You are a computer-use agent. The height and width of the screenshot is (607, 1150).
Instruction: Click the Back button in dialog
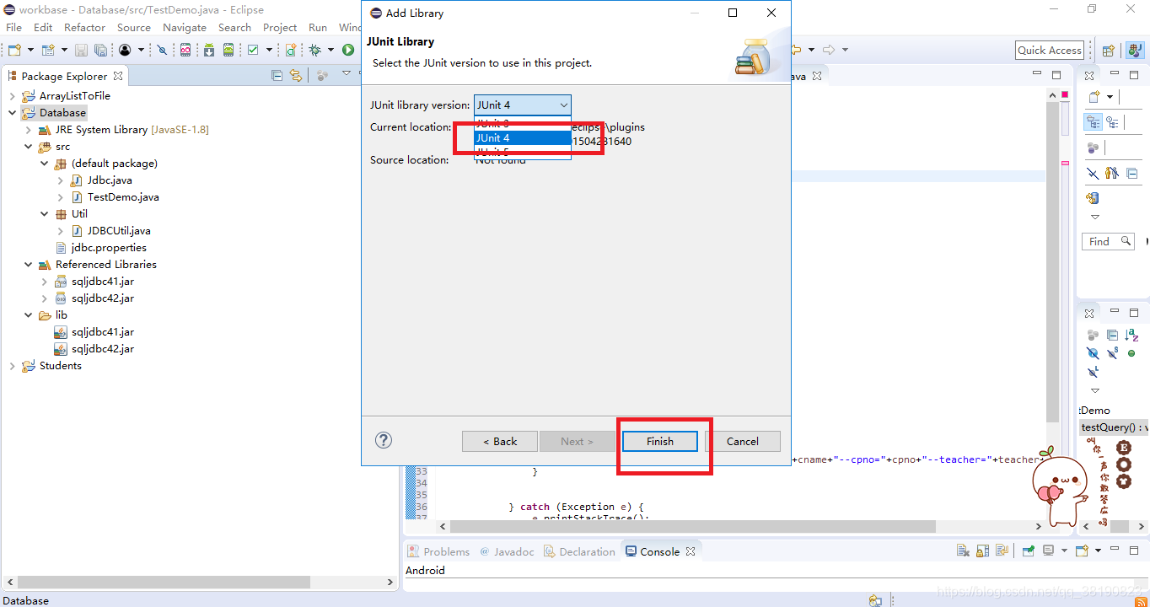pyautogui.click(x=500, y=441)
